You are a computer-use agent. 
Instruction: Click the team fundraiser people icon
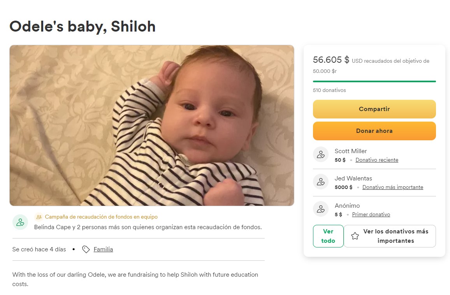[39, 217]
